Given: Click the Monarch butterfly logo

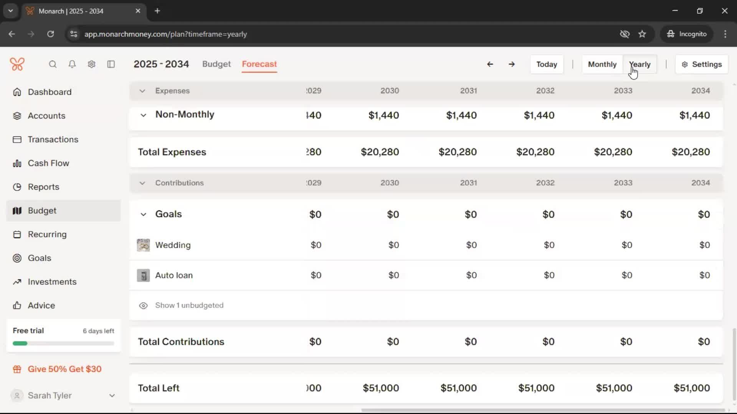Looking at the screenshot, I should point(17,64).
